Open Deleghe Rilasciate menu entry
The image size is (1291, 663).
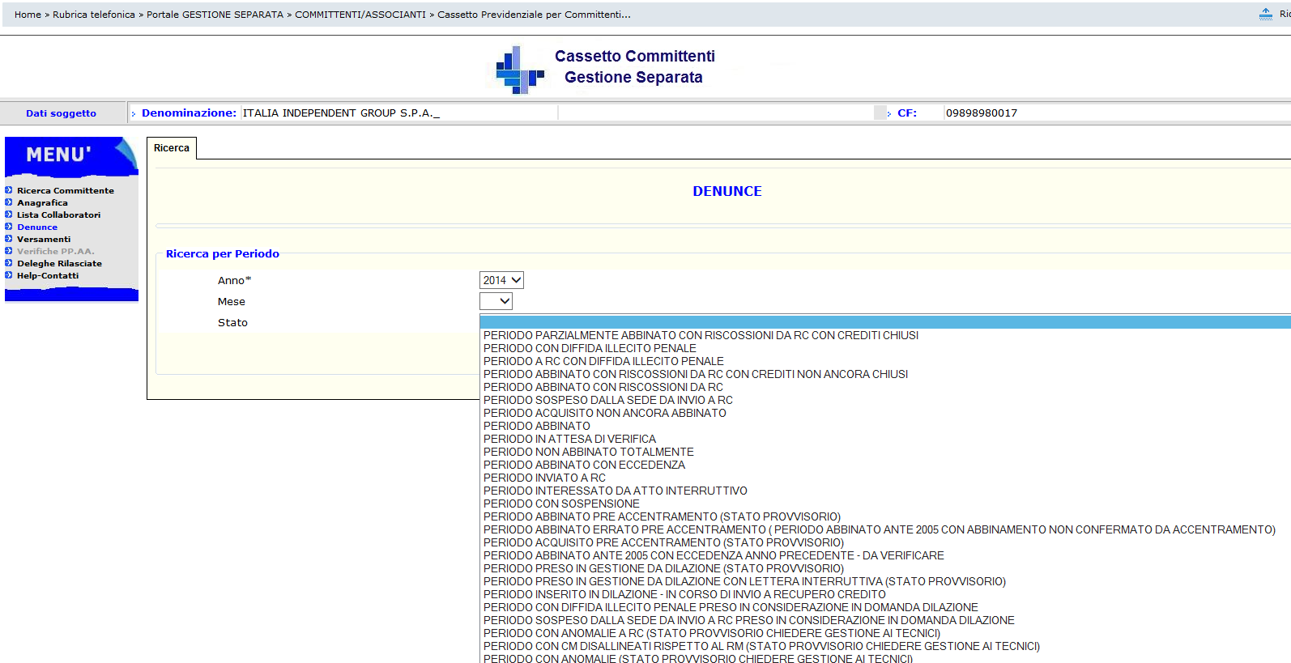(59, 264)
